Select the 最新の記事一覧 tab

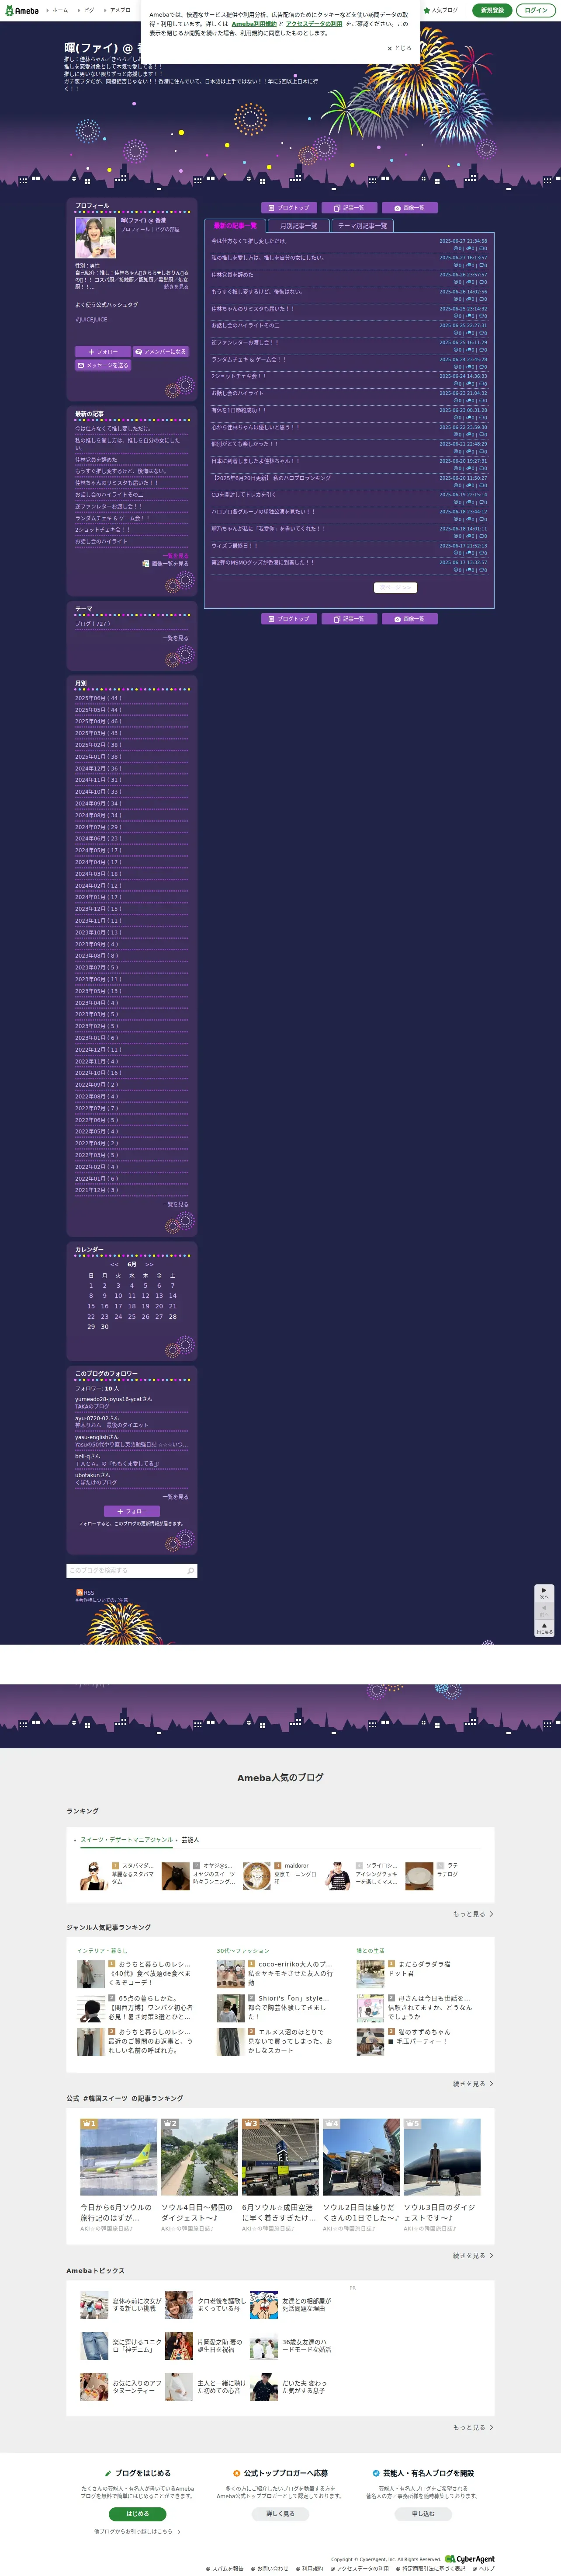[x=236, y=226]
